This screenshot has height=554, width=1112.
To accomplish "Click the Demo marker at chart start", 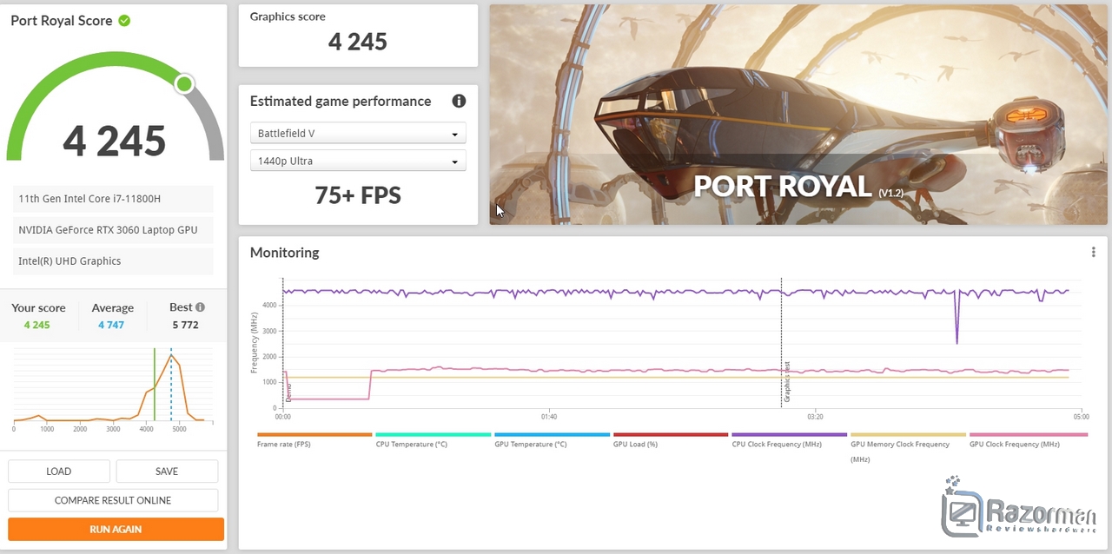I will click(288, 391).
